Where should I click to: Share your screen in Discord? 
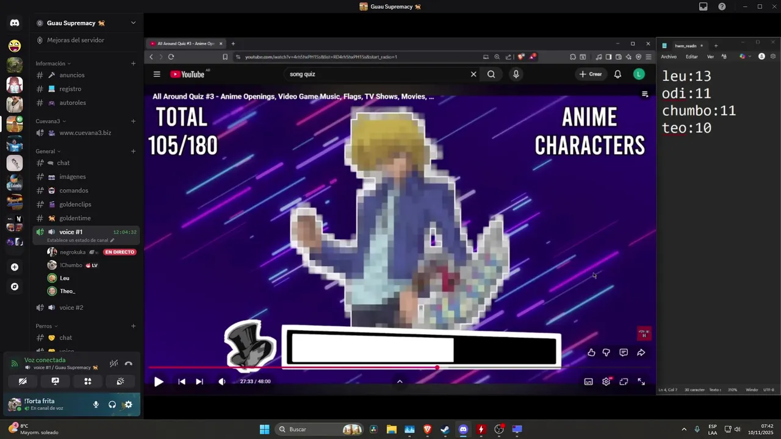point(55,381)
